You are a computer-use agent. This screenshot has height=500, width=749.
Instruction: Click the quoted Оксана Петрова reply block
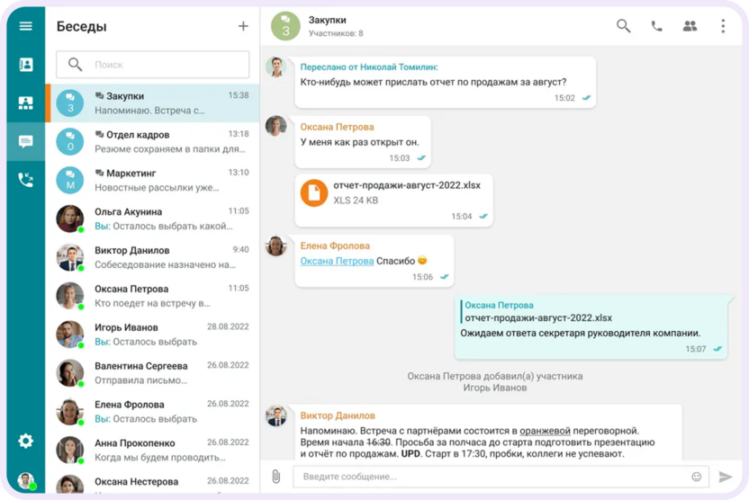pos(539,311)
